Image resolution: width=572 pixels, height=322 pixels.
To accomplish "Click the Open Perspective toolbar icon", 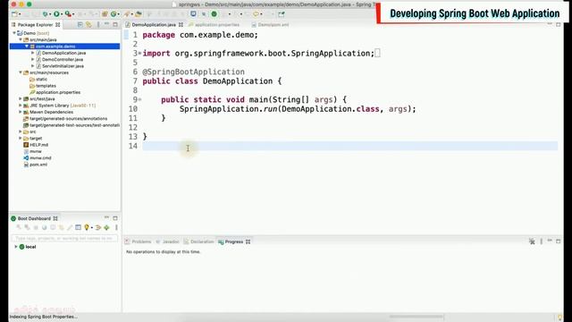I will (x=282, y=14).
